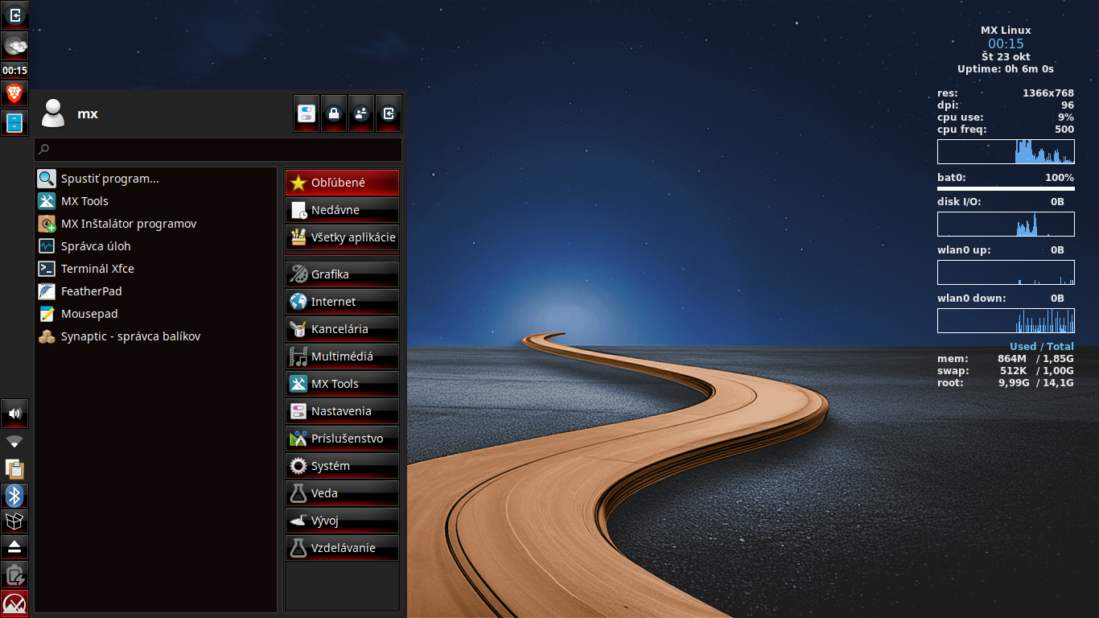Click the root 9,99G / 14,1G line
The image size is (1099, 618).
coord(1006,383)
